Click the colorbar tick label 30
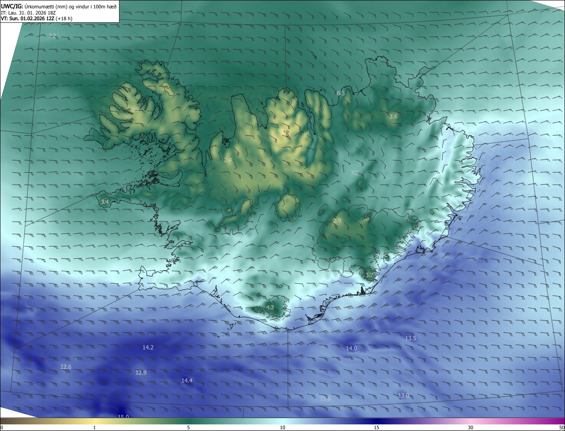565x431 pixels. click(471, 427)
